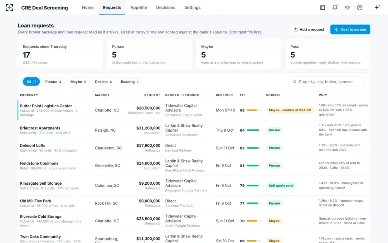Go to the Decisions tab
Screen dimensions: 388x243
tap(166, 7)
